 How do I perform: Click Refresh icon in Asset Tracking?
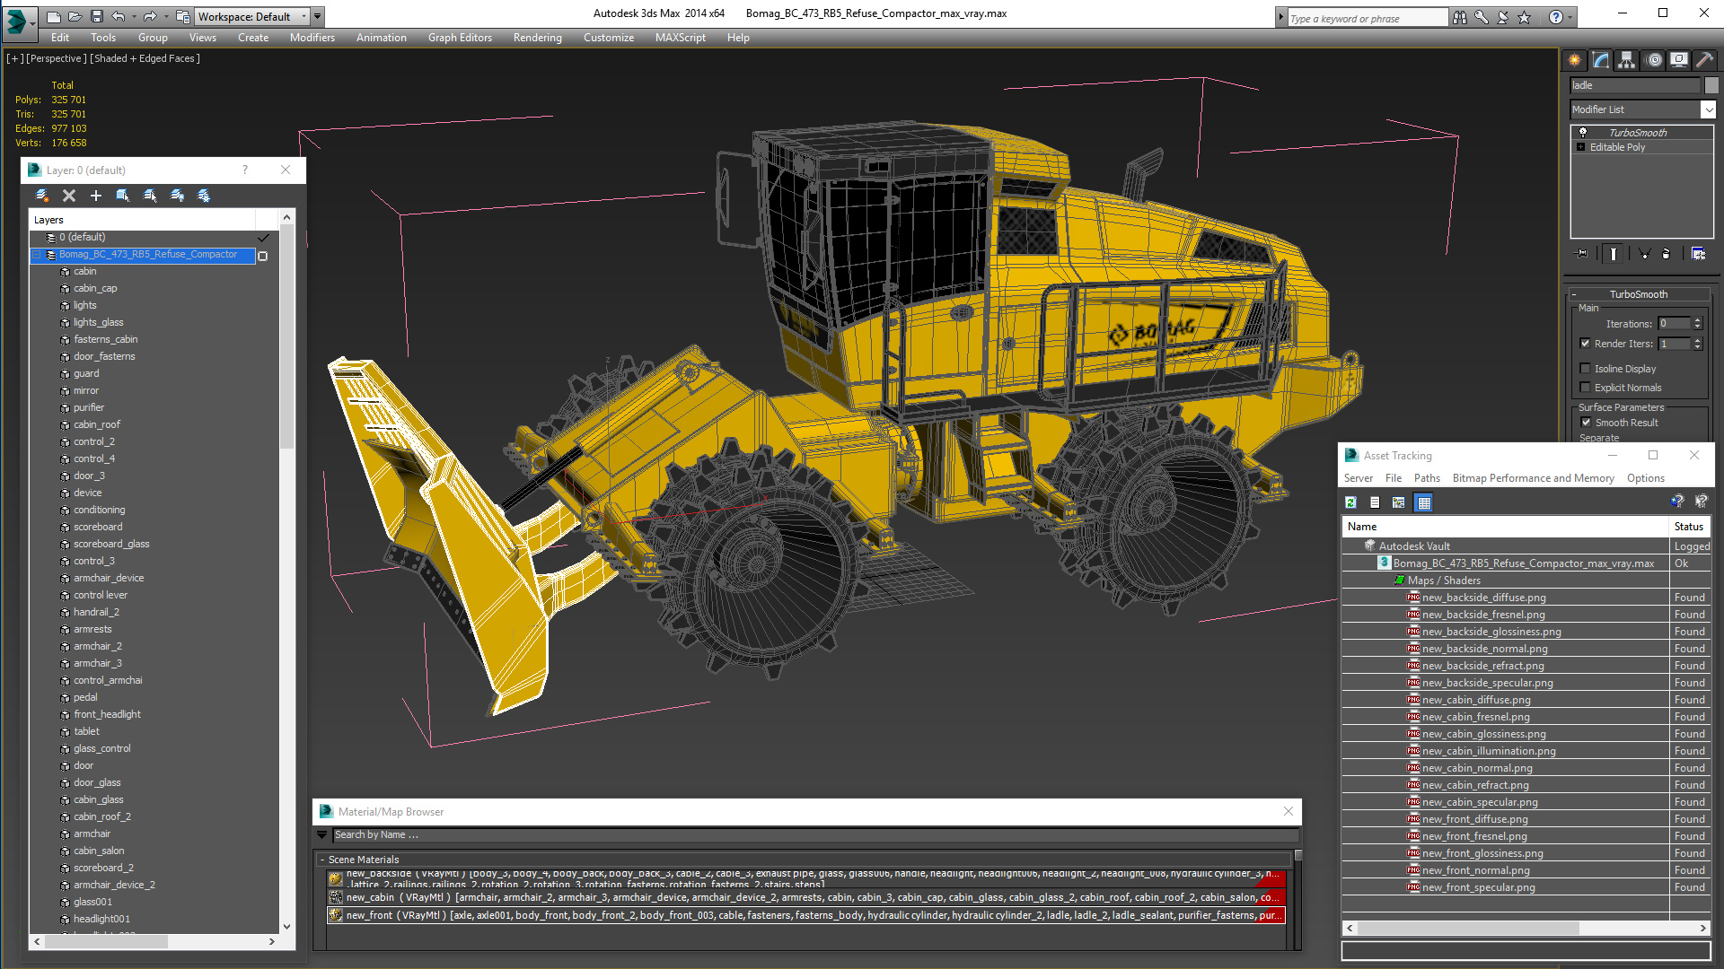pos(1350,502)
